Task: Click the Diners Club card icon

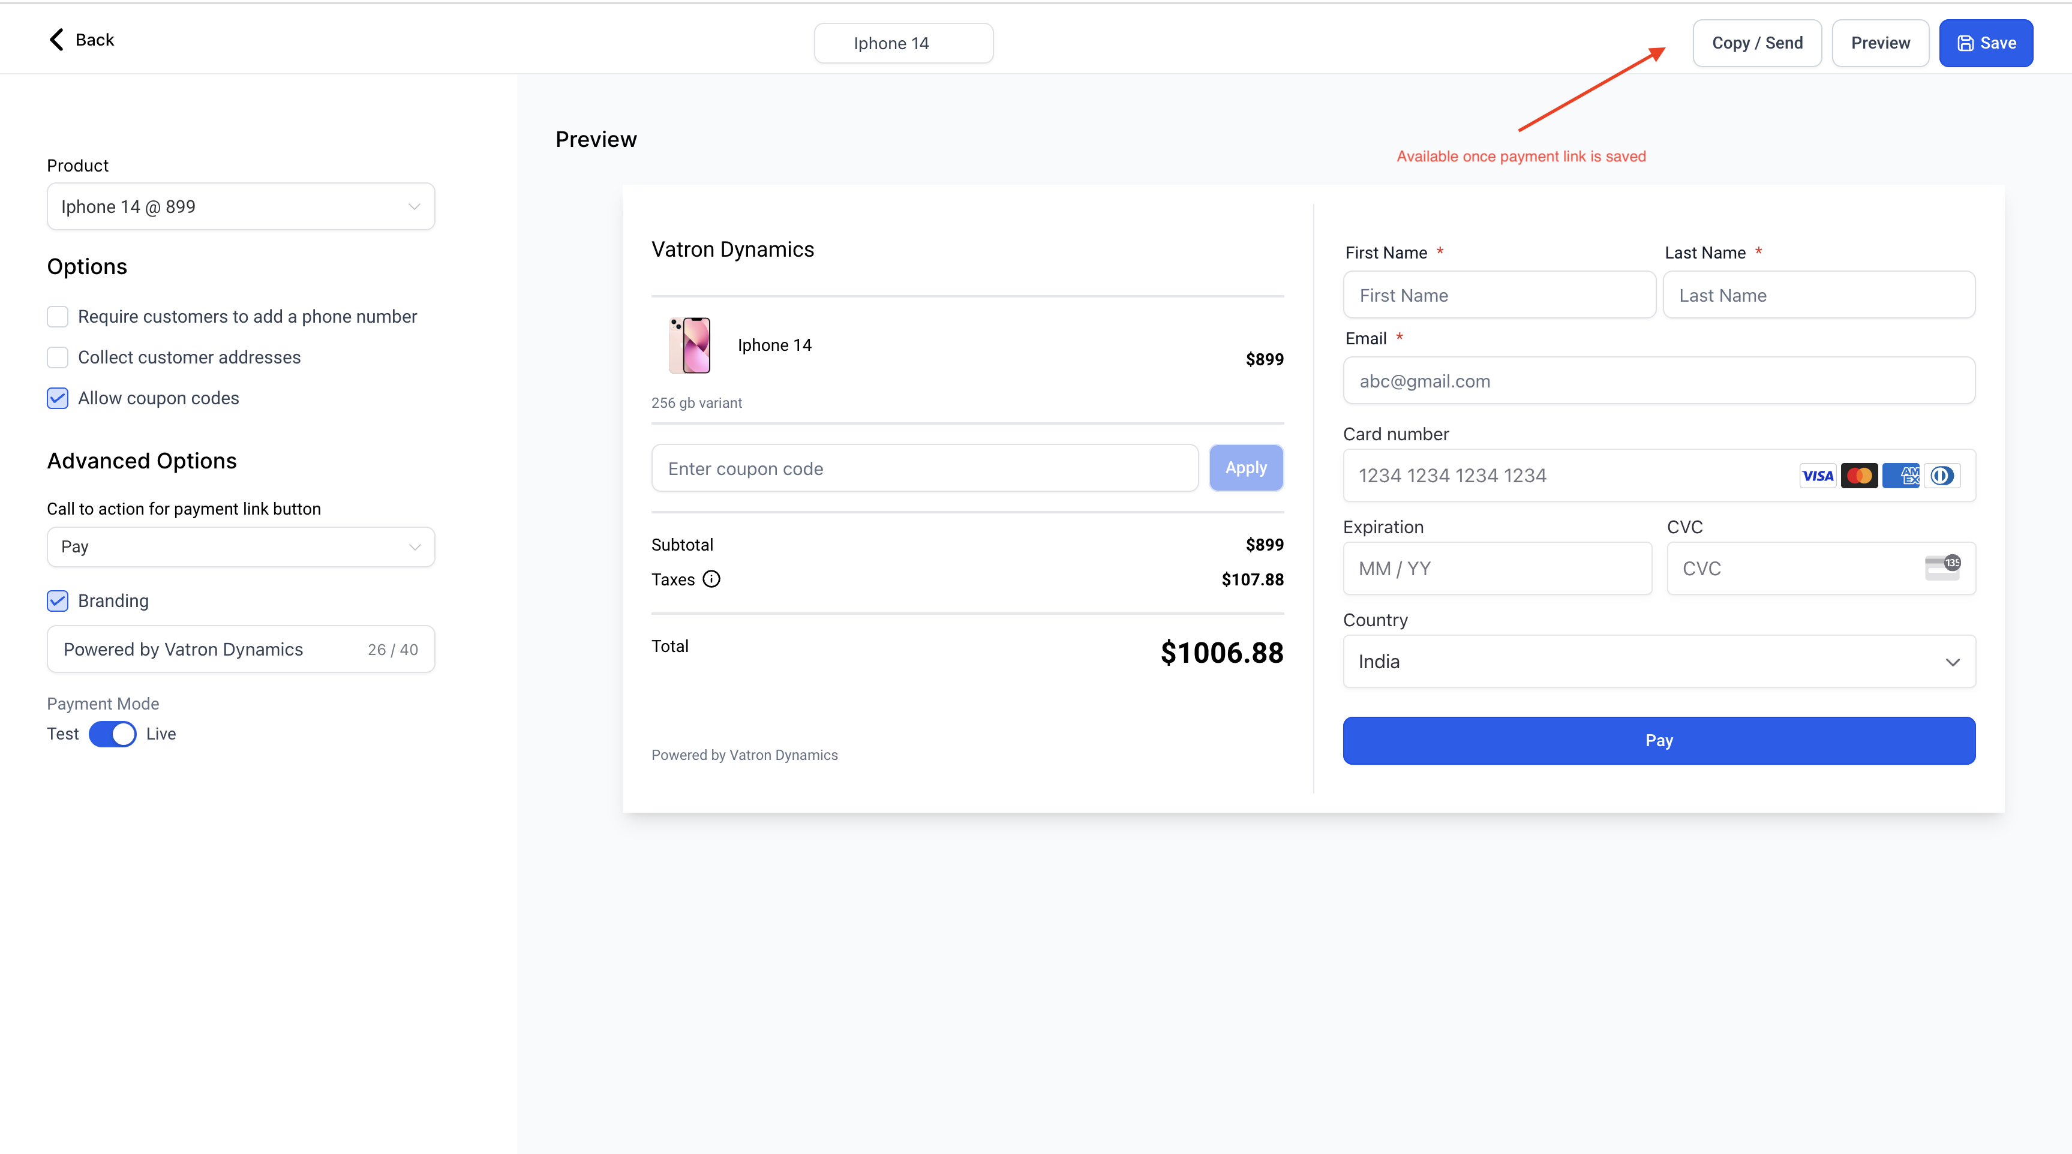Action: coord(1942,475)
